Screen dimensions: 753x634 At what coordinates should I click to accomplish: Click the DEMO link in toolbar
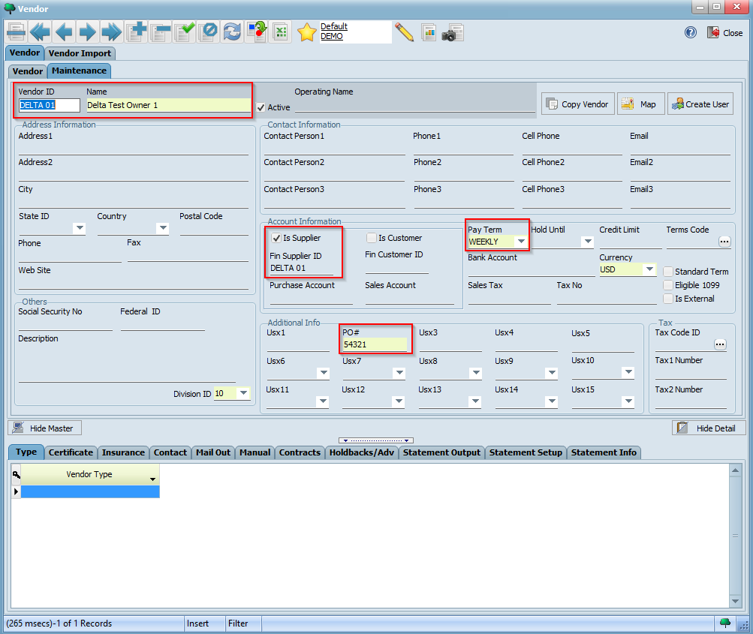[x=332, y=36]
